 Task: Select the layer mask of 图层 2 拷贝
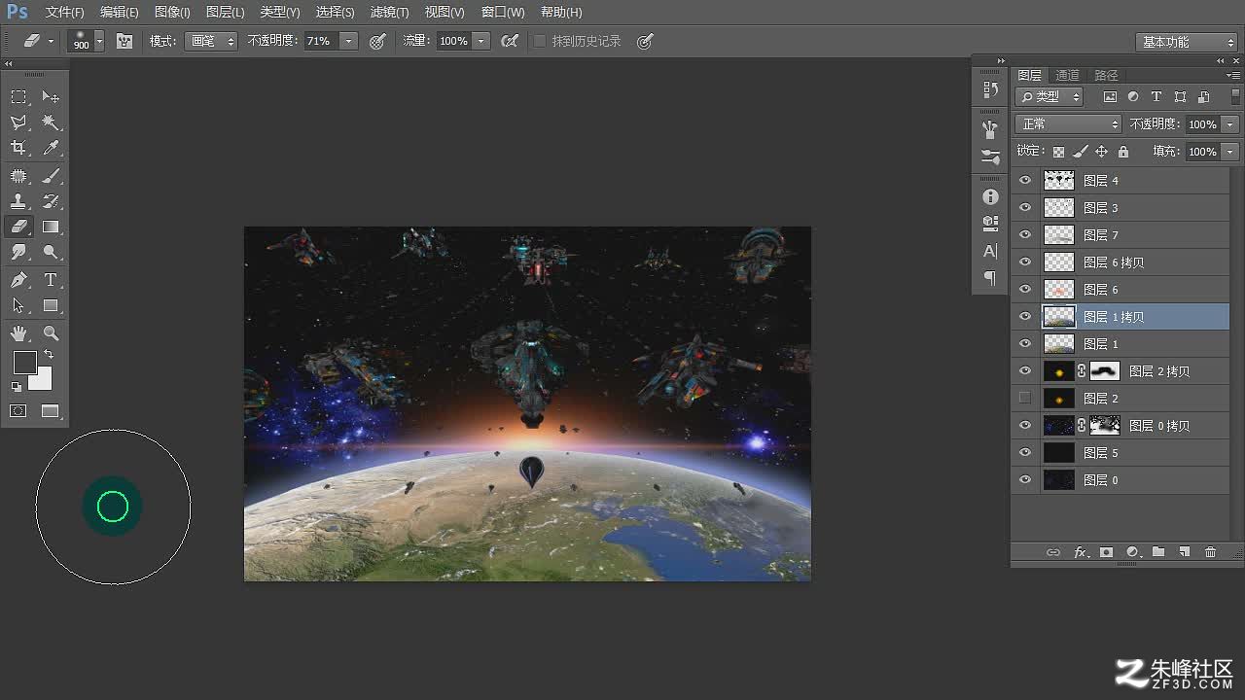coord(1105,371)
